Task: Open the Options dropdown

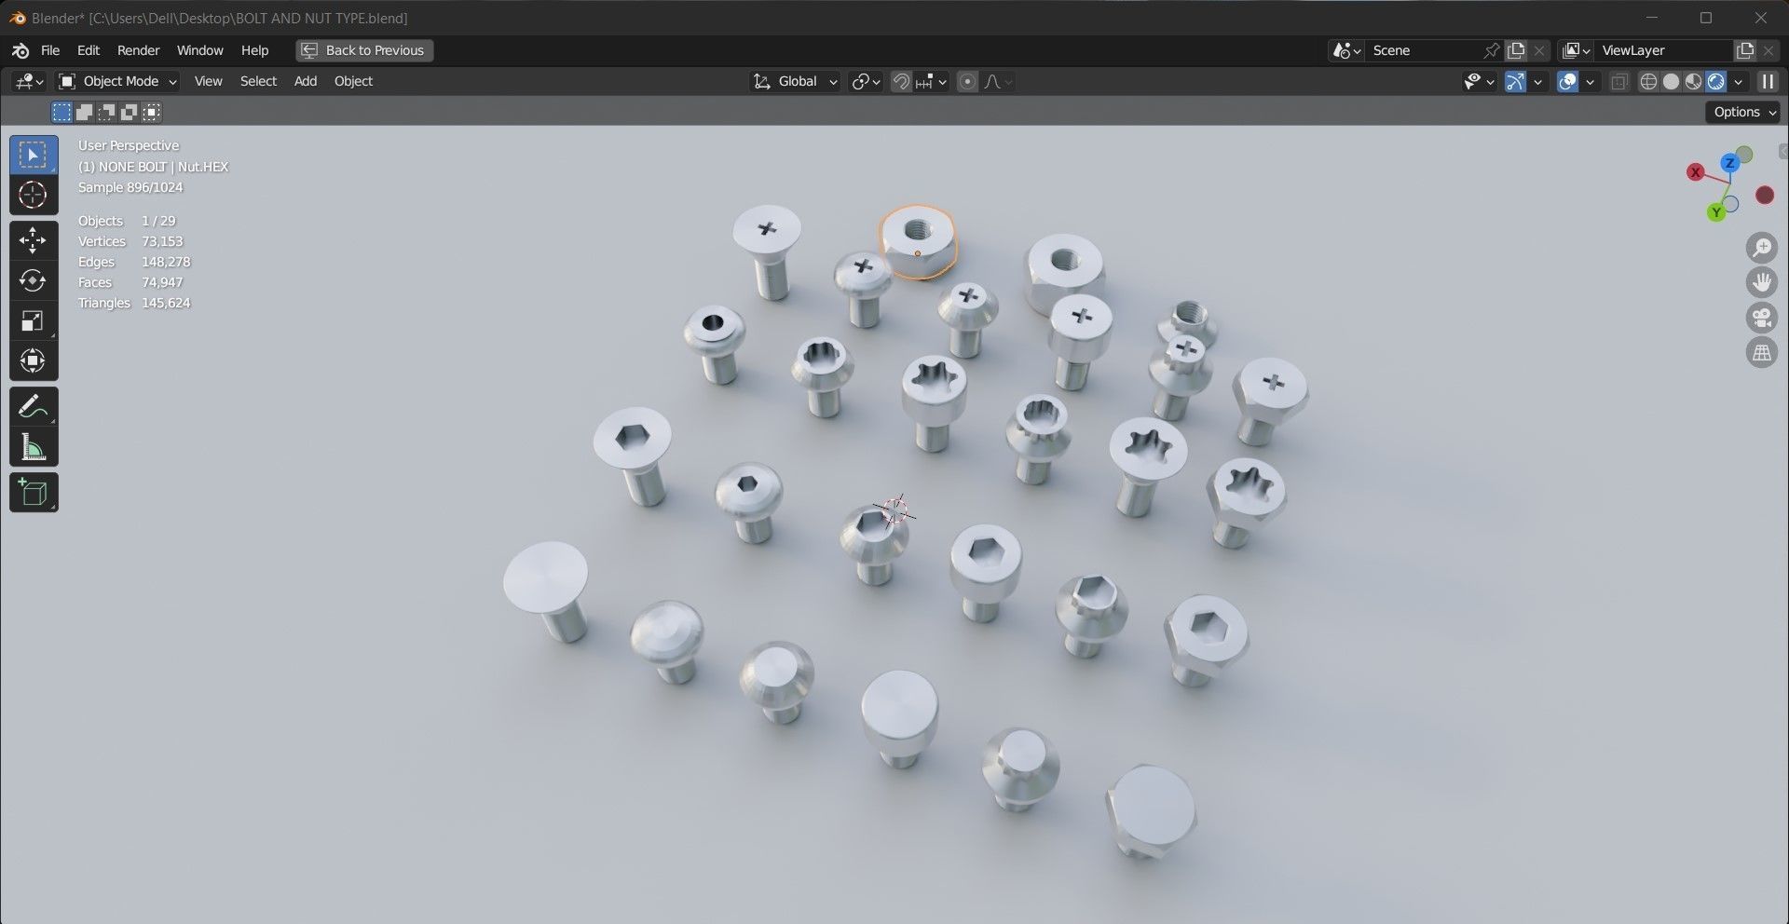Action: point(1744,112)
